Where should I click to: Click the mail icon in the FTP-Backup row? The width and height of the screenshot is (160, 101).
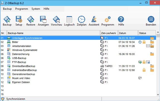point(148,62)
